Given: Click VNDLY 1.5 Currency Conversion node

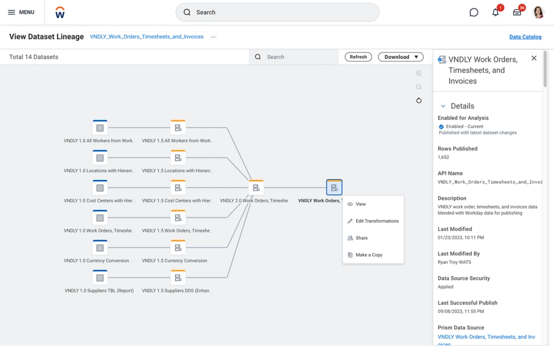Looking at the screenshot, I should [x=178, y=248].
